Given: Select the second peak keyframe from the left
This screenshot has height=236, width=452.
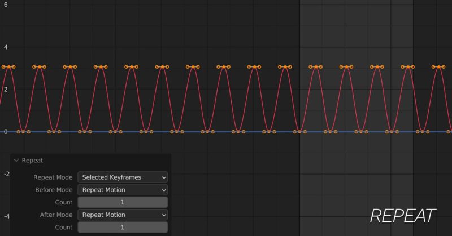Looking at the screenshot, I should point(39,67).
